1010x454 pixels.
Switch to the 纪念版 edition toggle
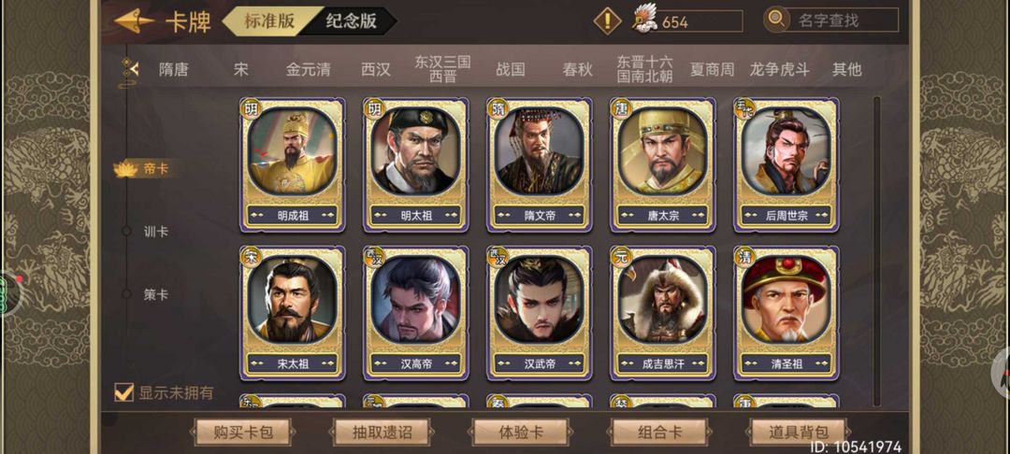[351, 21]
